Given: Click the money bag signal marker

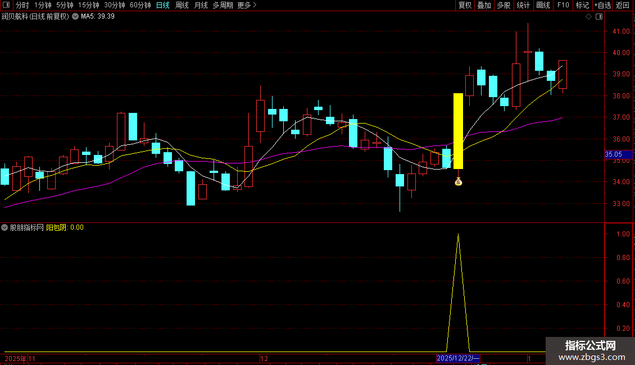Looking at the screenshot, I should click(x=459, y=182).
